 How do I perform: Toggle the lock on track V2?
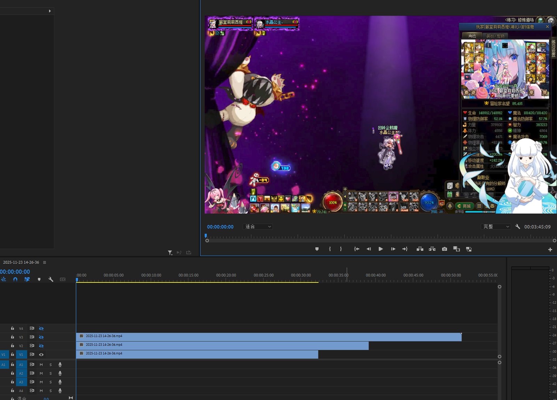[13, 346]
